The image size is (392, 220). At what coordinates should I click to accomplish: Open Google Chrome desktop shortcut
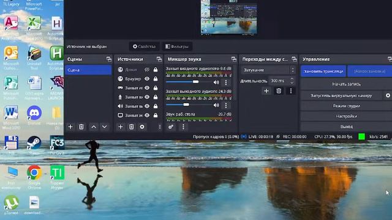click(34, 177)
